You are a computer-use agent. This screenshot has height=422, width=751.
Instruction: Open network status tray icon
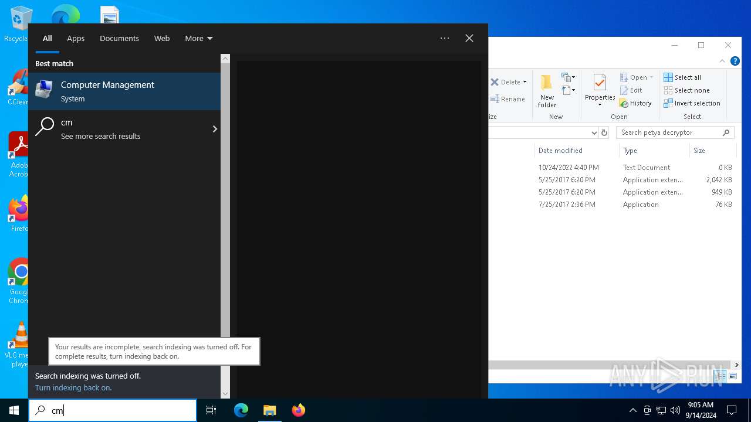click(x=661, y=410)
